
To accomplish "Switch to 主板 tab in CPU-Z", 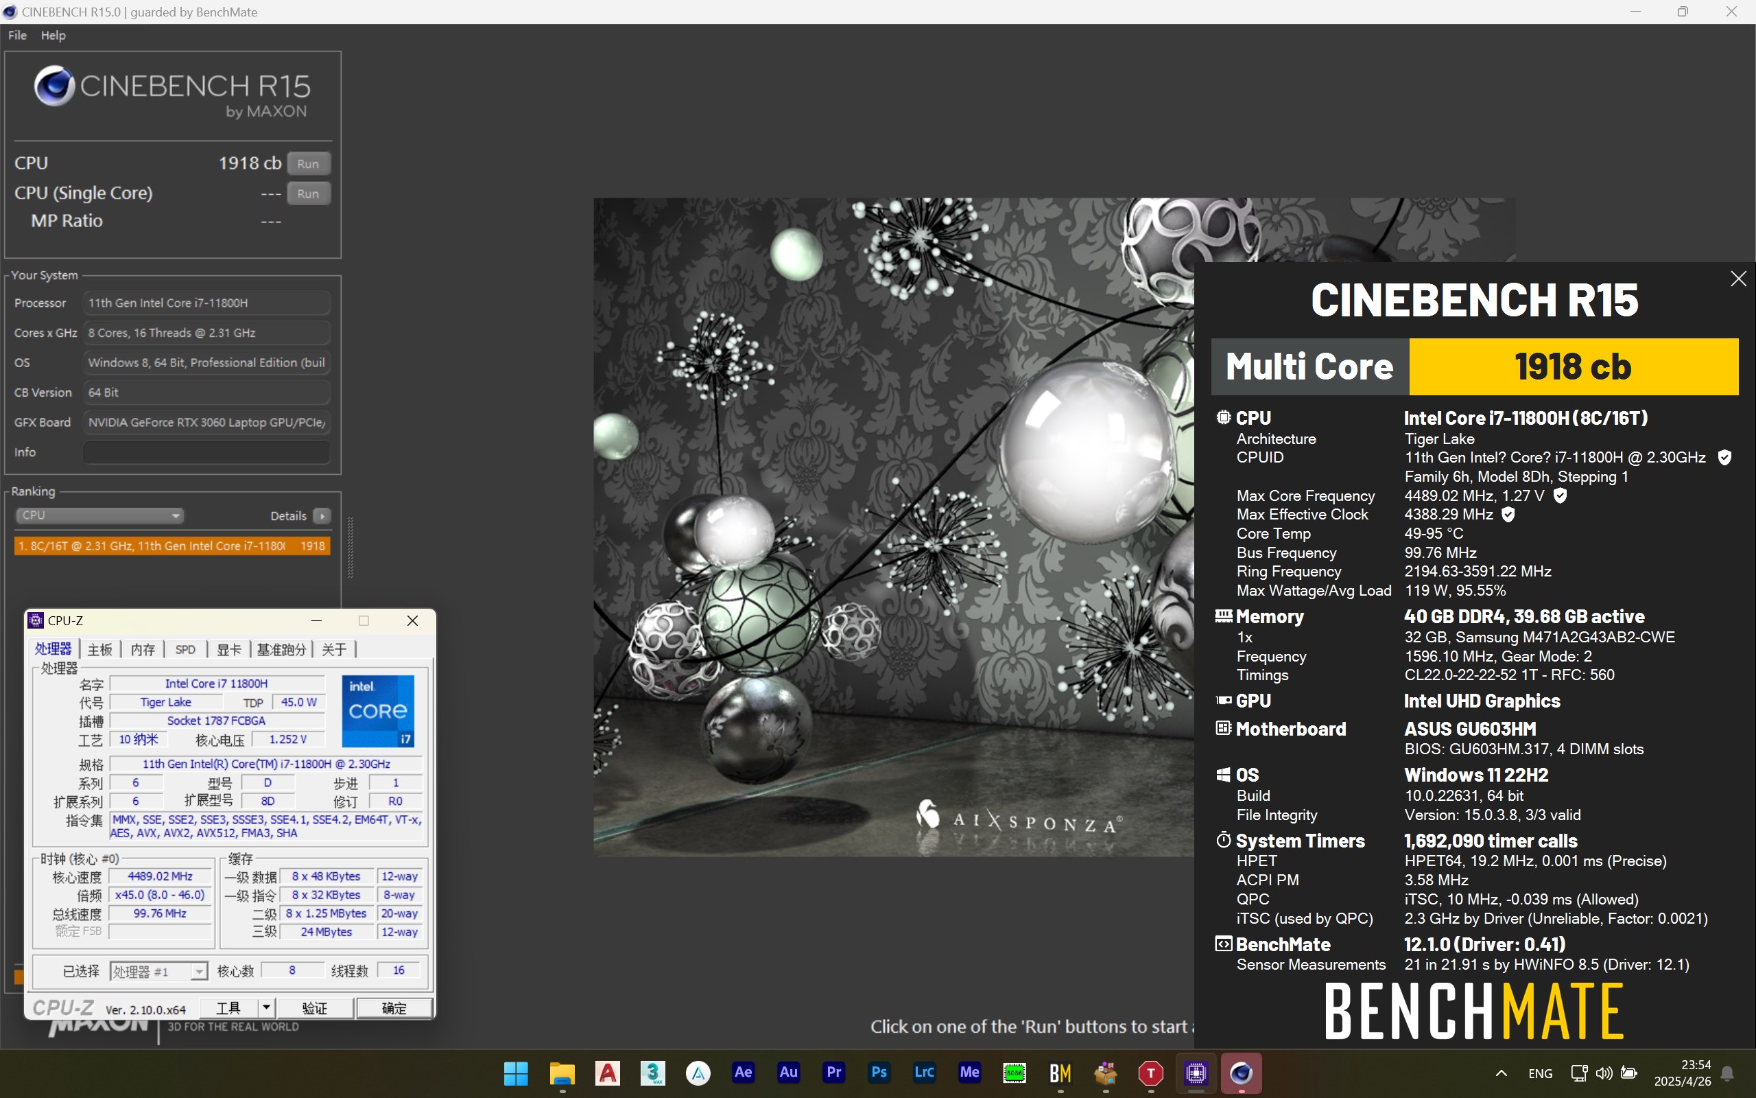I will (100, 649).
